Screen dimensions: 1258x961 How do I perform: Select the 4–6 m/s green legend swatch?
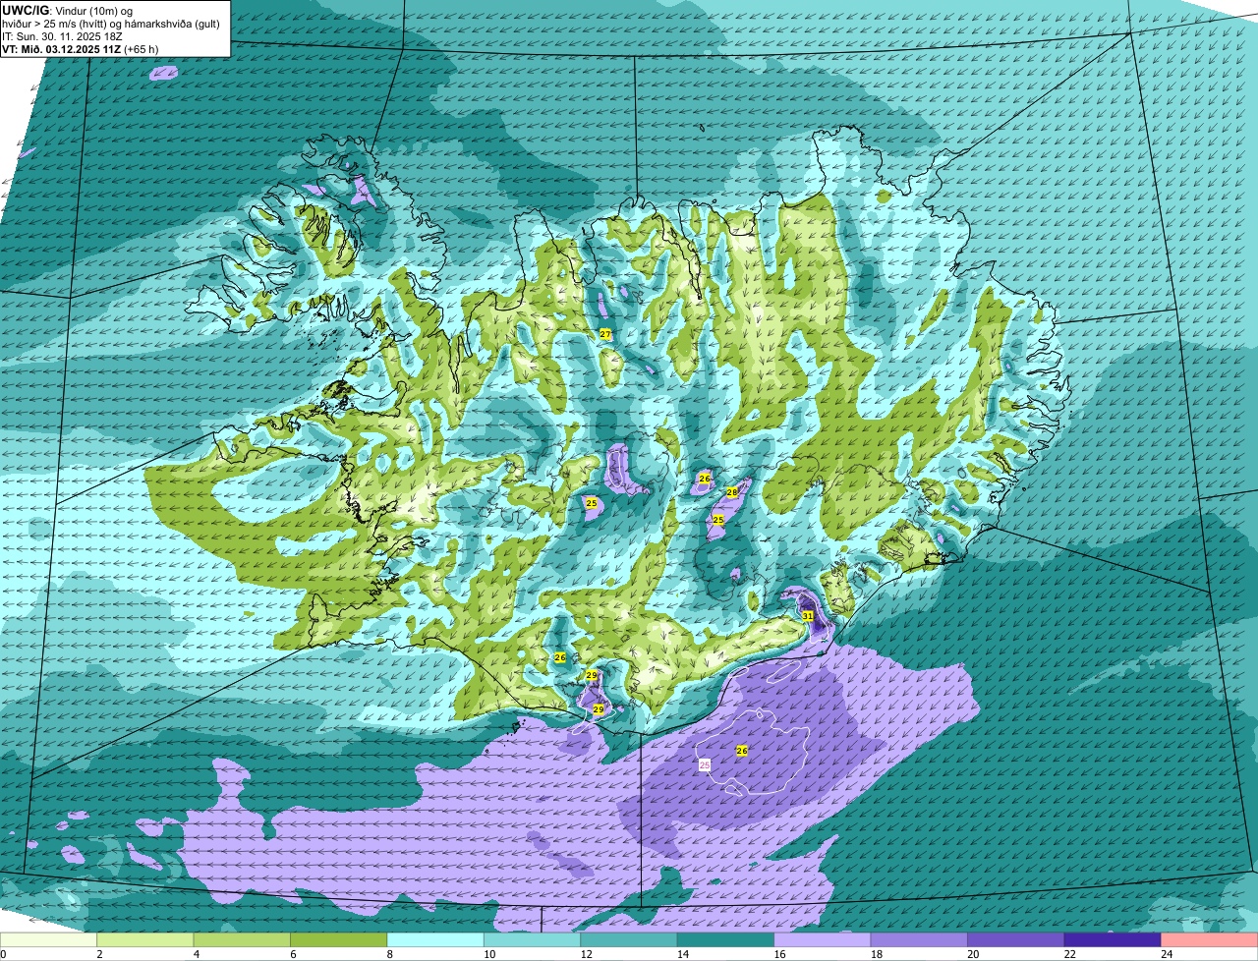click(242, 940)
